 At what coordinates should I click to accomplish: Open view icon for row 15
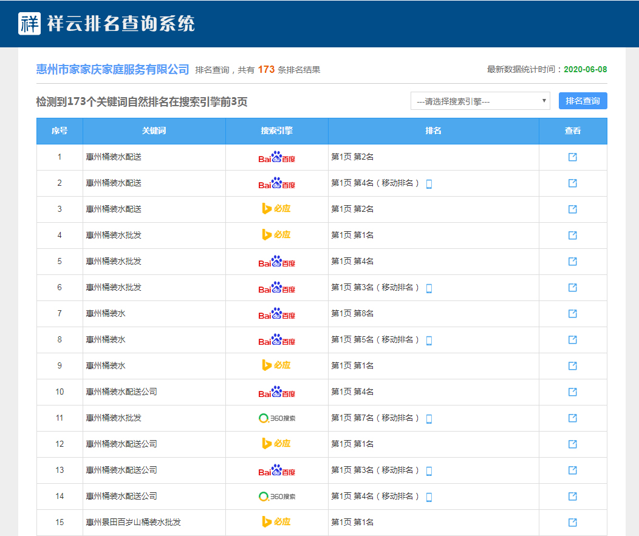(572, 523)
